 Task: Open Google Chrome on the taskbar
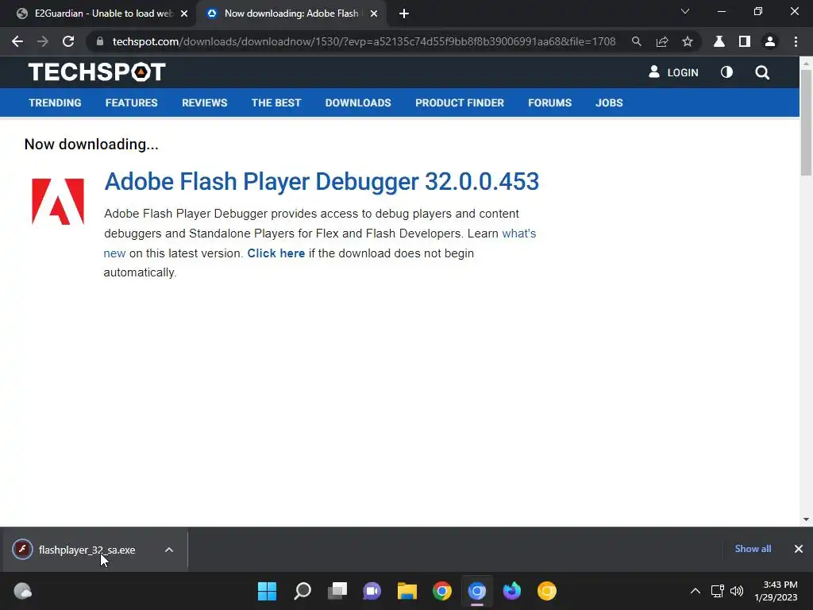click(442, 591)
